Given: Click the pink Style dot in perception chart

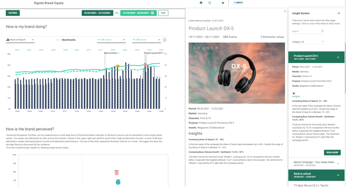Looking at the screenshot, I should 117,173.
